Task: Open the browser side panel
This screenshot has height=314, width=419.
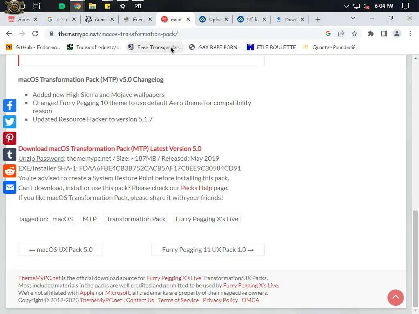Action: (x=384, y=34)
